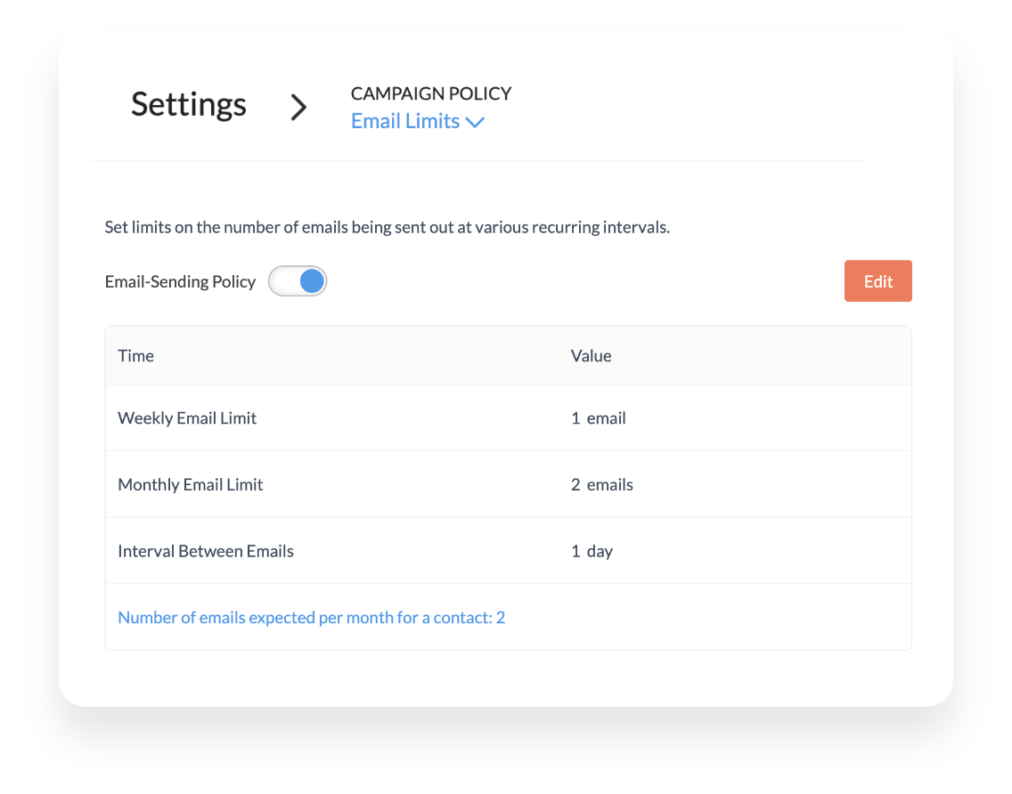Click the chevron-down icon next to Email Limits

pyautogui.click(x=475, y=123)
